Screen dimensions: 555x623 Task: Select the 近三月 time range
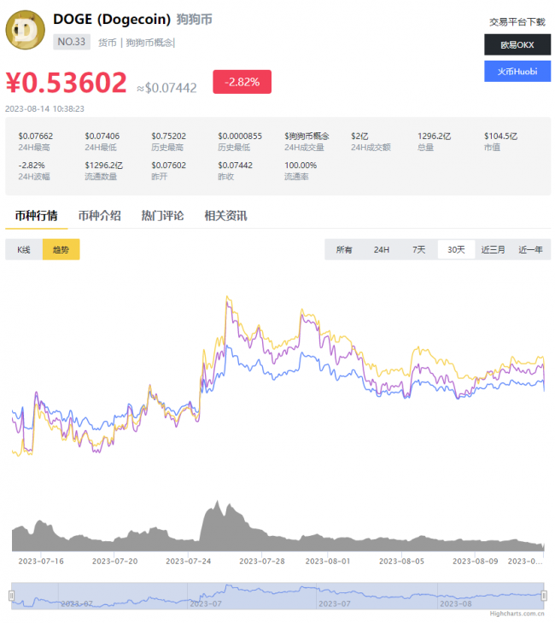(x=493, y=249)
